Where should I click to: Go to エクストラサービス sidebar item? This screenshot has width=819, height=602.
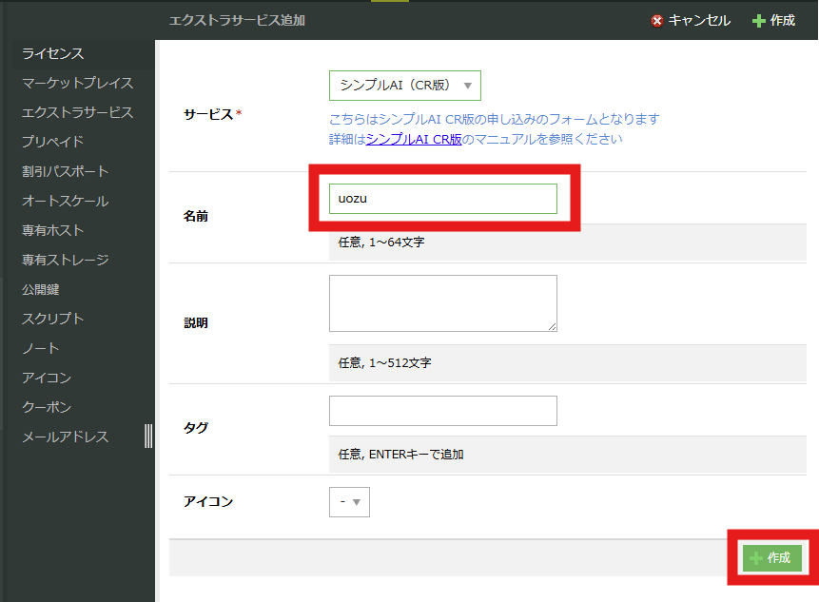pos(78,112)
